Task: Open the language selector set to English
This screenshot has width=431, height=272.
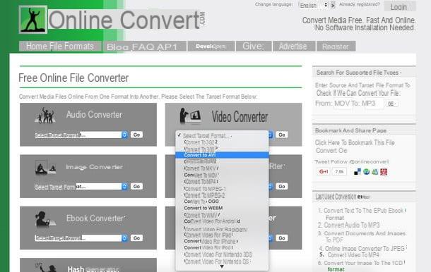Action: tap(313, 5)
